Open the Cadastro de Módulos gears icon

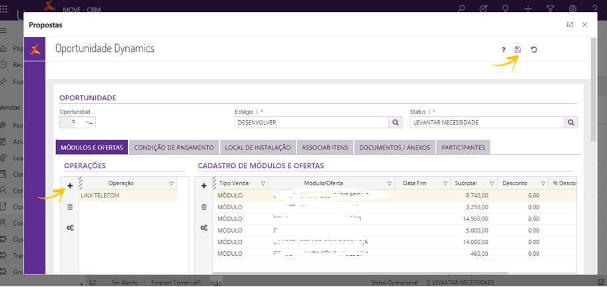coord(204,228)
